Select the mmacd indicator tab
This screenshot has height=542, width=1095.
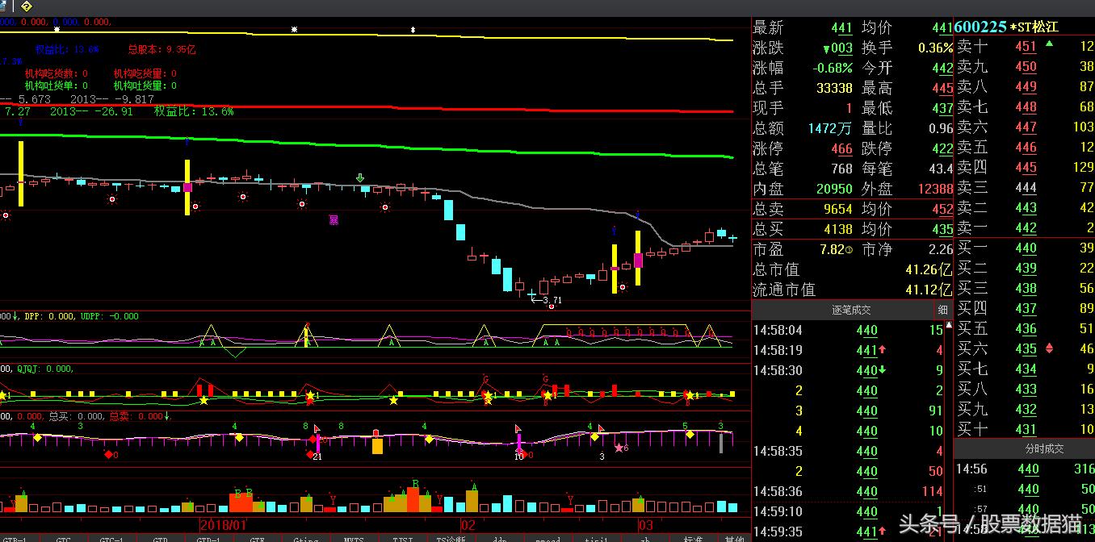pos(548,539)
